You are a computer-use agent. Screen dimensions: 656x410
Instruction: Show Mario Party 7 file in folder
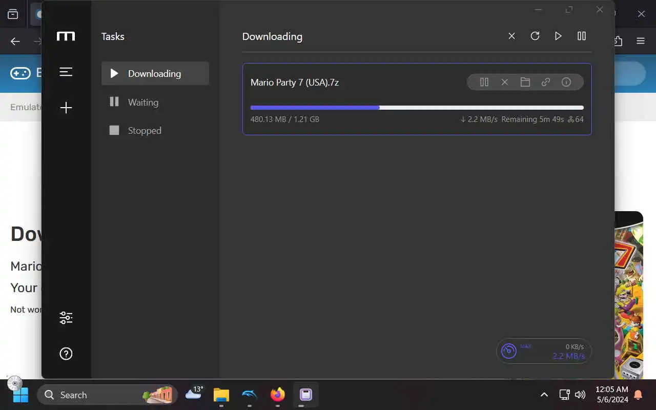point(525,82)
